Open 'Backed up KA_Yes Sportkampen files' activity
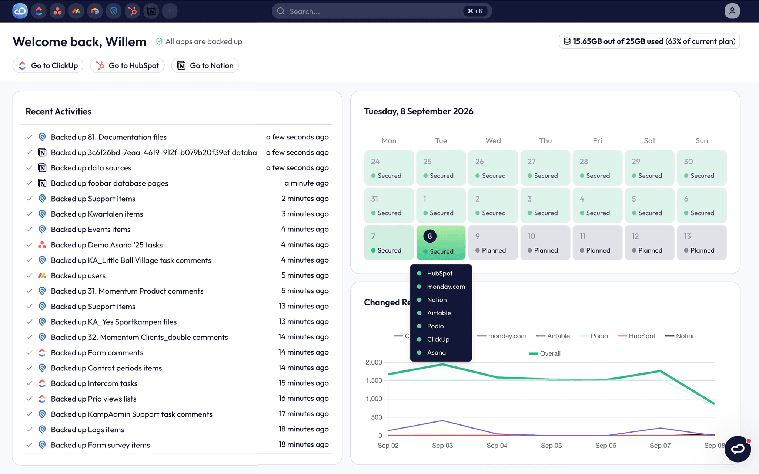This screenshot has height=474, width=759. click(x=114, y=322)
